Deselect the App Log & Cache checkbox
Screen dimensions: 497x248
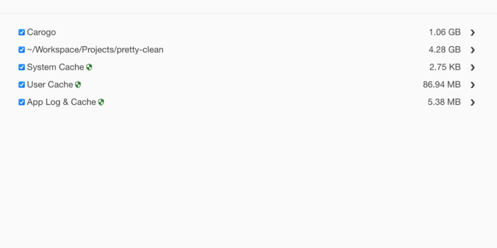pos(21,102)
